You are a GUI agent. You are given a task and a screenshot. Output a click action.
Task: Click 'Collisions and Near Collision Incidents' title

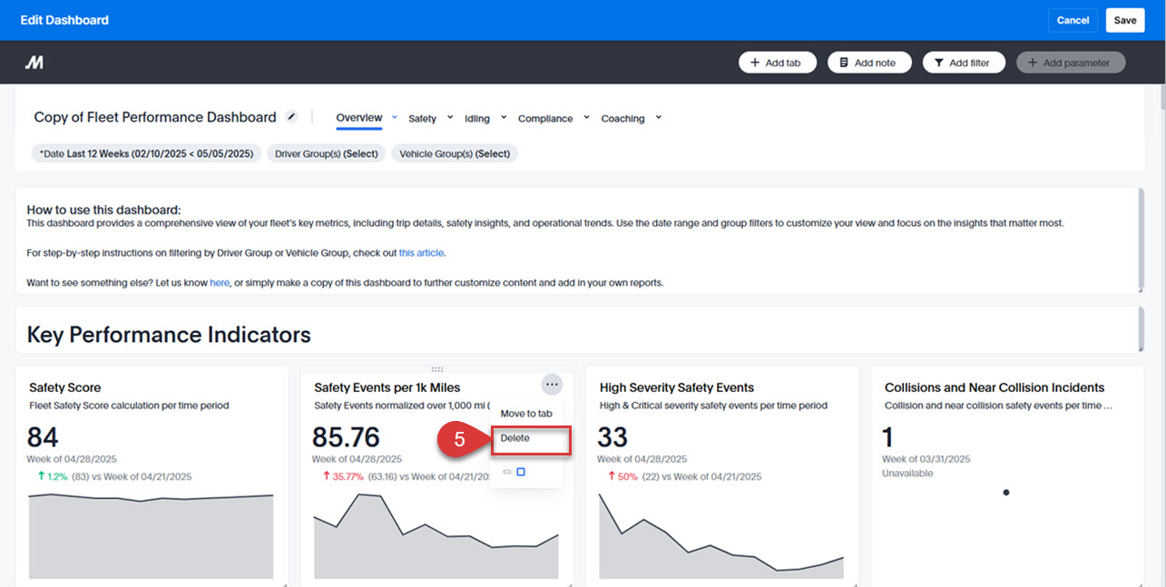tap(995, 387)
